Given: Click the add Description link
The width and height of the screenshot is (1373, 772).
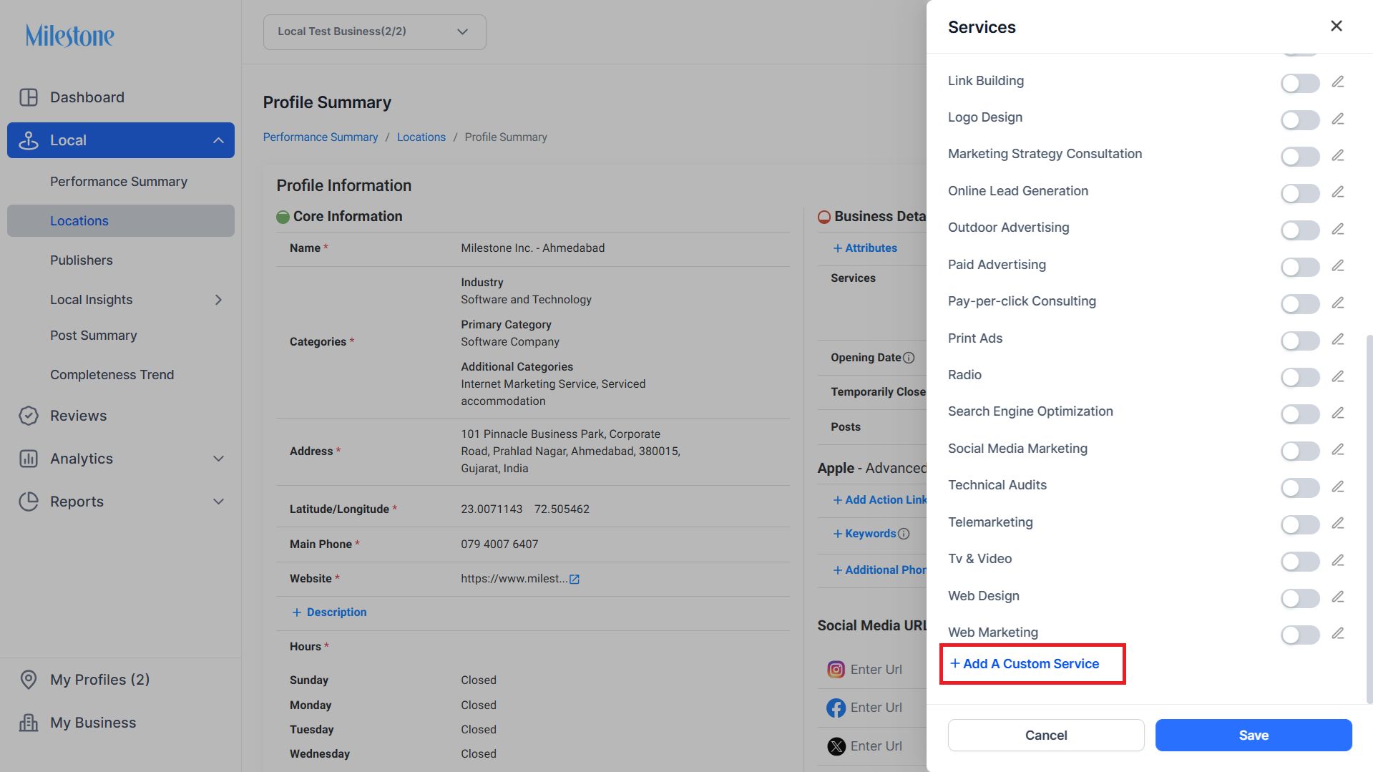Looking at the screenshot, I should click(x=329, y=612).
